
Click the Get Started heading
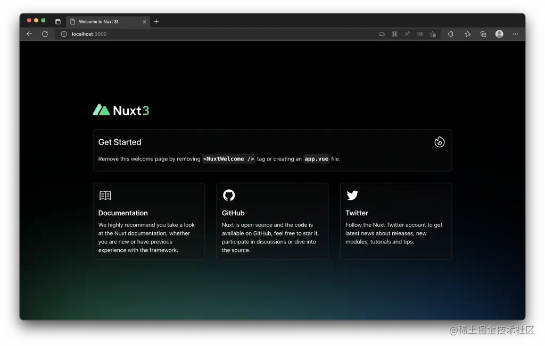[120, 142]
